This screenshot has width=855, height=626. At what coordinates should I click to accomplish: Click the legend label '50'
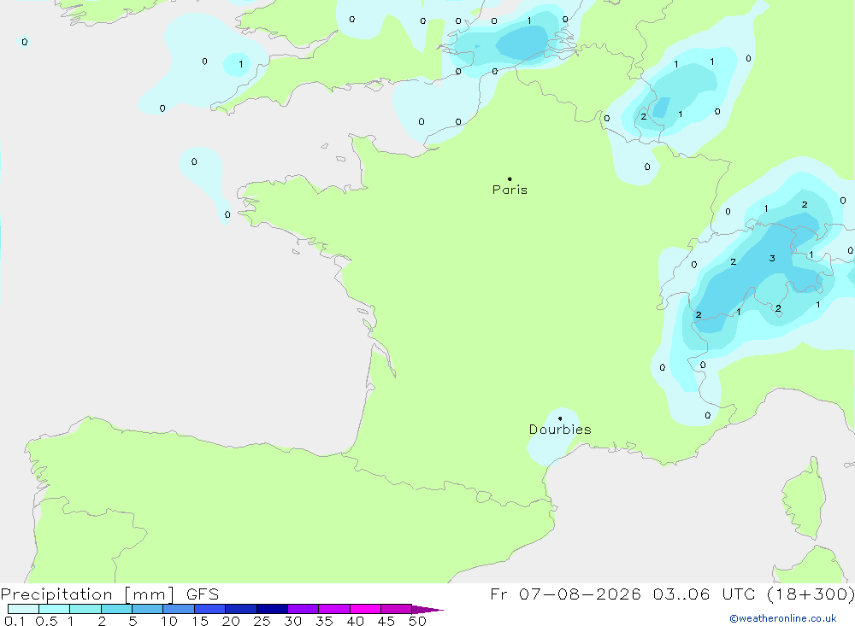pos(417,621)
